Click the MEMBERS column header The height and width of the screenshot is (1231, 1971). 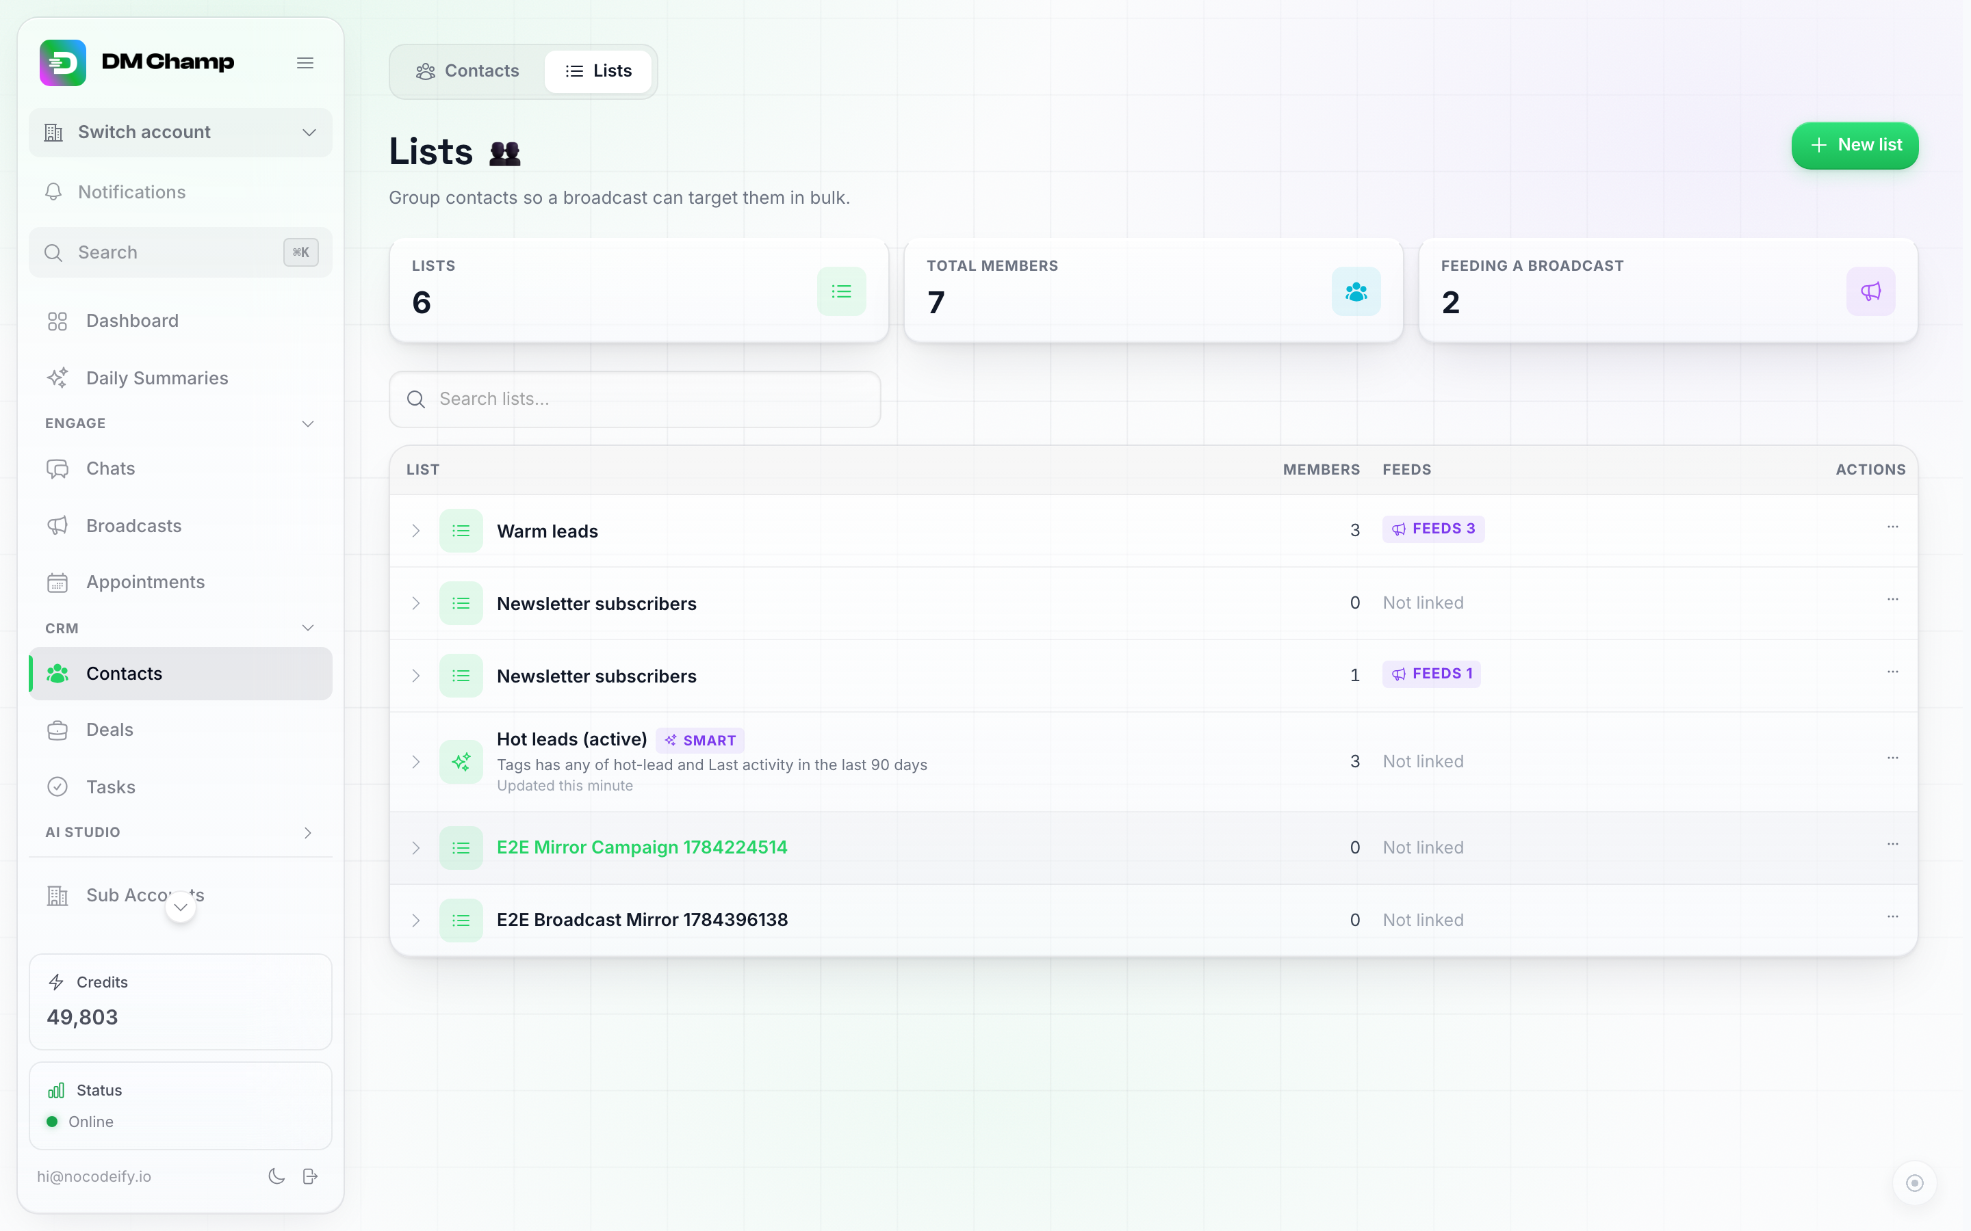pos(1321,470)
